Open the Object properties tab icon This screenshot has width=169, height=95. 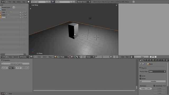[x=153, y=60]
